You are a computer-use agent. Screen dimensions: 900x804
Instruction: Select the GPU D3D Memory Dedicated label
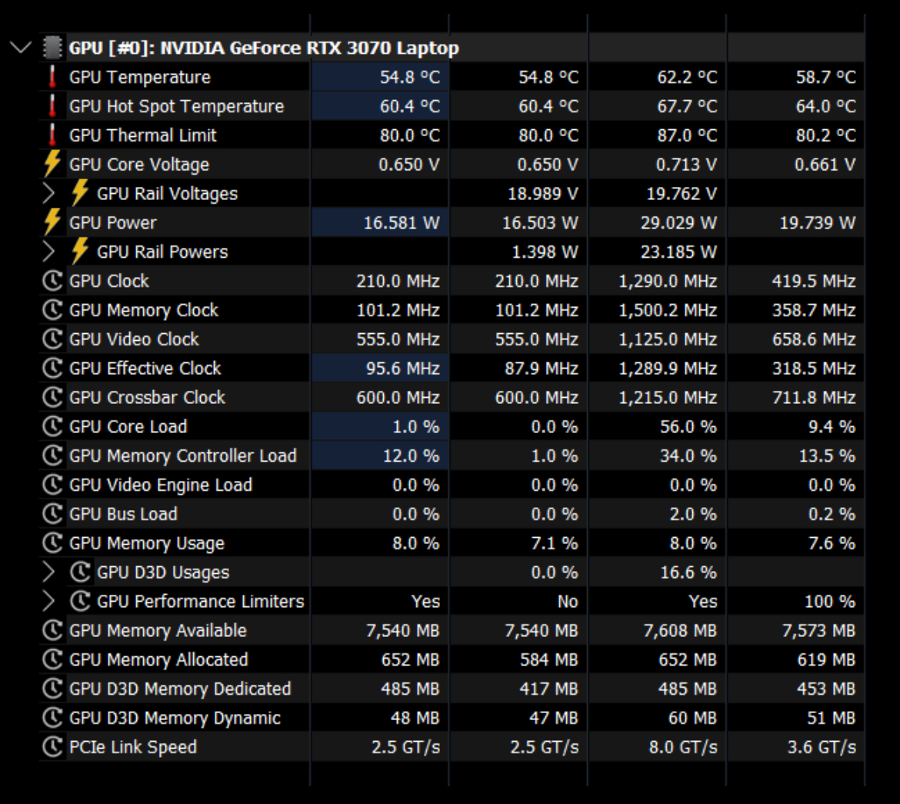click(x=180, y=689)
